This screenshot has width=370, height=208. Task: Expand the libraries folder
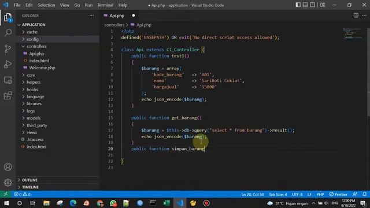point(58,103)
